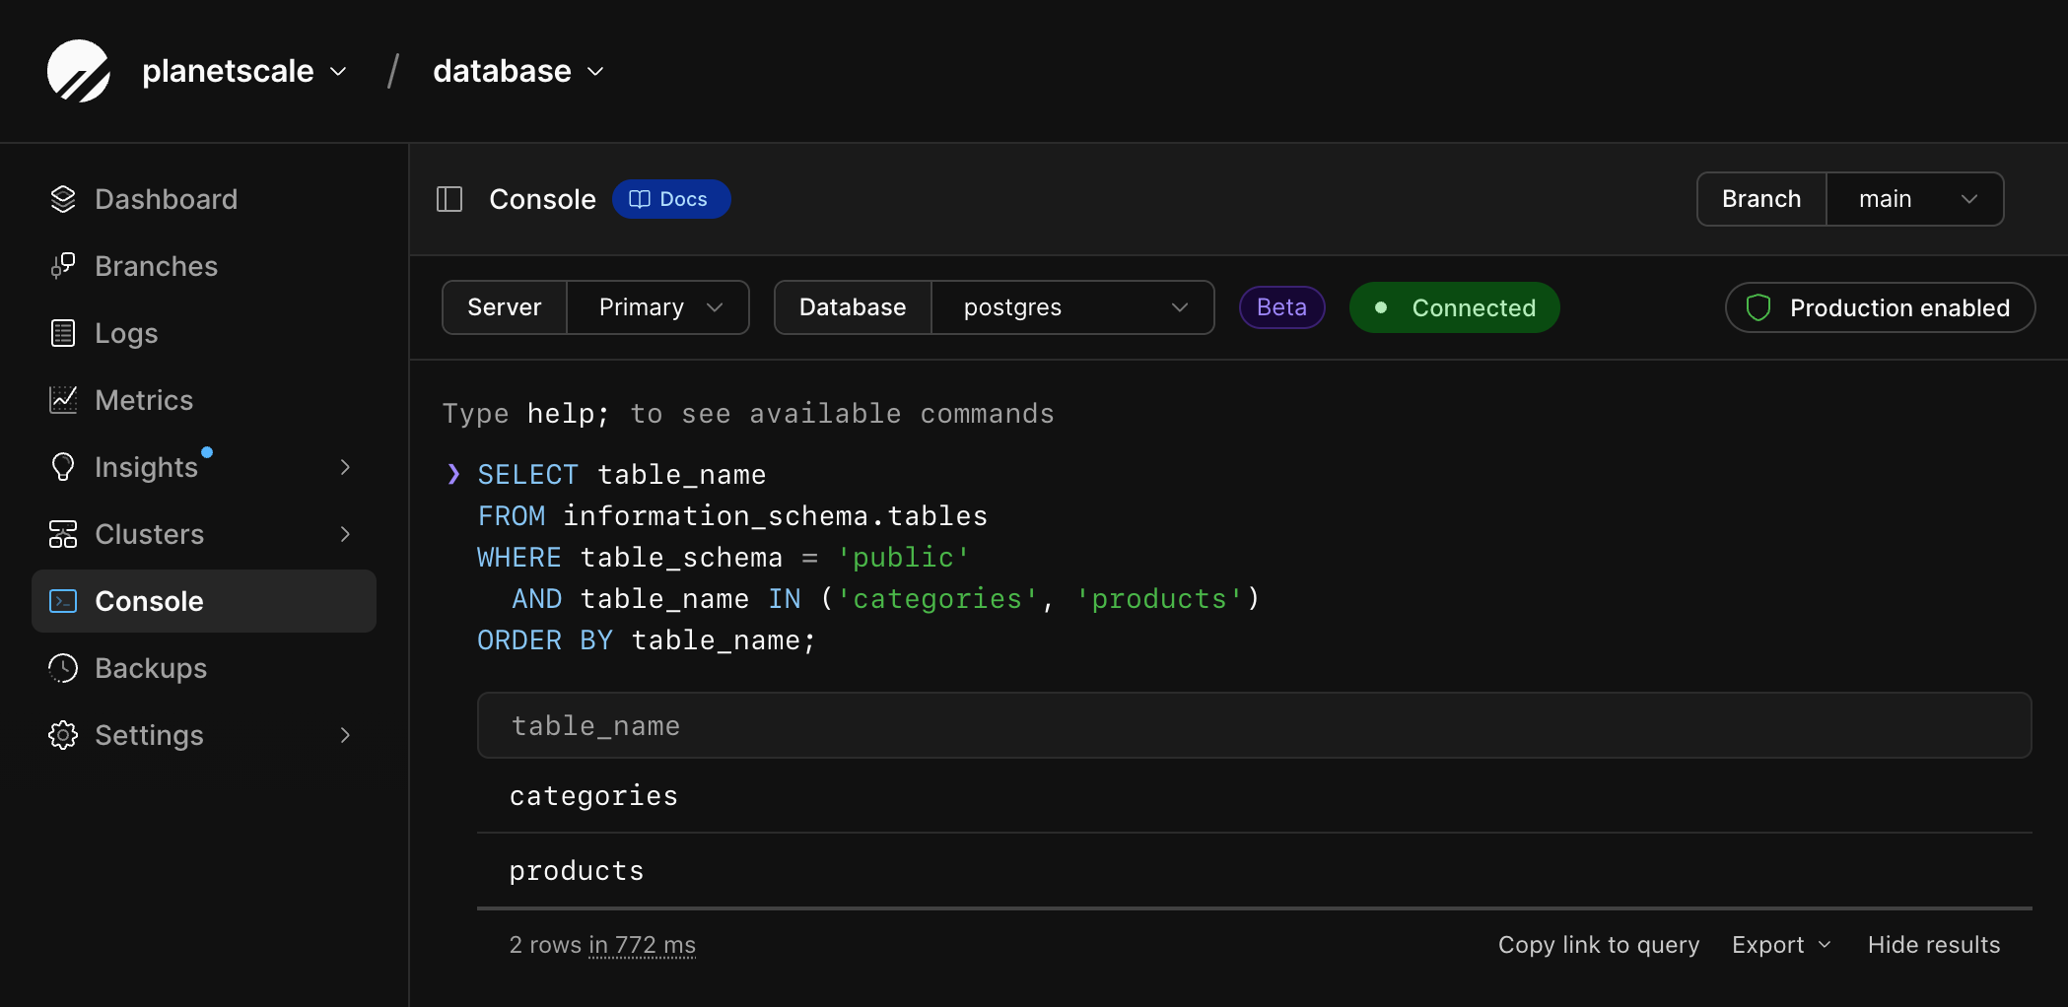This screenshot has width=2068, height=1007.
Task: Click the Logs list icon
Action: point(63,333)
